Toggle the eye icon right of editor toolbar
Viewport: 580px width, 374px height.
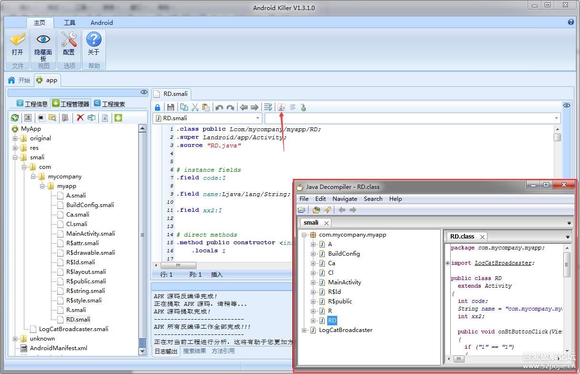[x=566, y=106]
